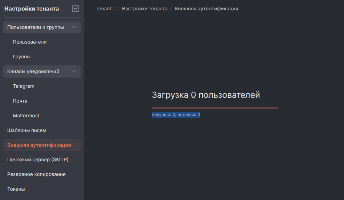344x200 pixels.
Task: Open Почтовый сервер (SMTP) settings
Action: click(x=38, y=160)
